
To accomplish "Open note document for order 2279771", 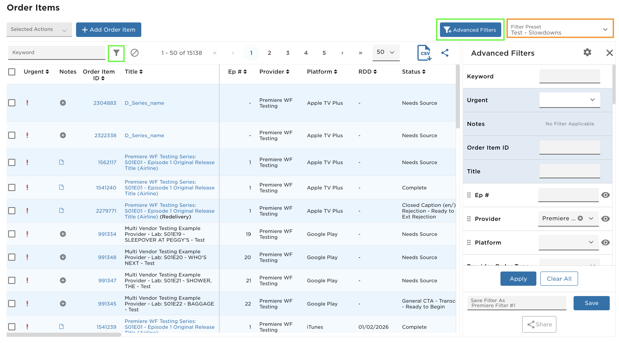I will [x=62, y=211].
